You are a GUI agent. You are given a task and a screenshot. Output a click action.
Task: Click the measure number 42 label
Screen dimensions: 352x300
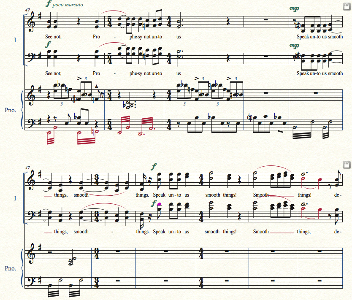[27, 10]
